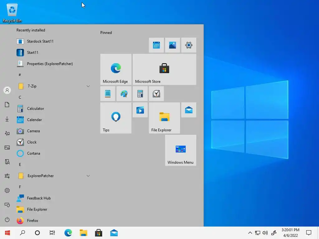Image resolution: width=319 pixels, height=239 pixels.
Task: Open Microsoft Edge from taskbar
Action: tap(68, 233)
